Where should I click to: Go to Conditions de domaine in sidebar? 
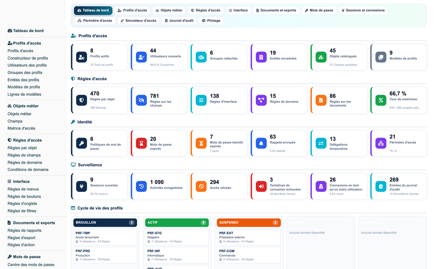28,169
